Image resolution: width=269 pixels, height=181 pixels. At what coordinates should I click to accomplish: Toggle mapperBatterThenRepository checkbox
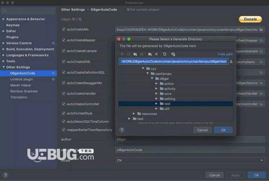pos(64,130)
